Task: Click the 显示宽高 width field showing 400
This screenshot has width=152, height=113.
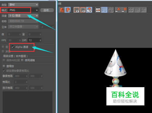Action: click(x=21, y=88)
